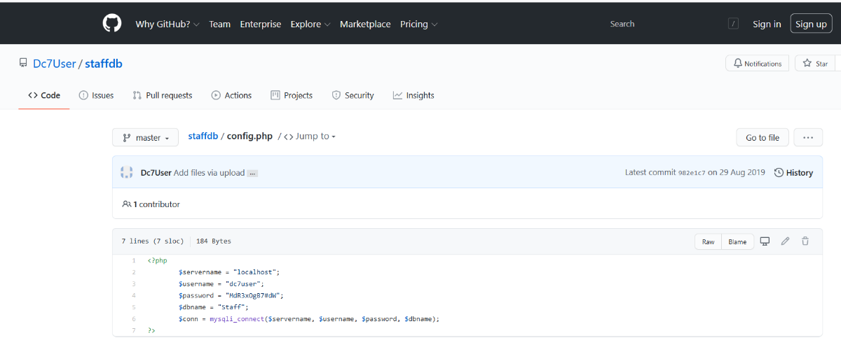The height and width of the screenshot is (359, 841).
Task: Open the master branch selector dropdown
Action: point(145,137)
